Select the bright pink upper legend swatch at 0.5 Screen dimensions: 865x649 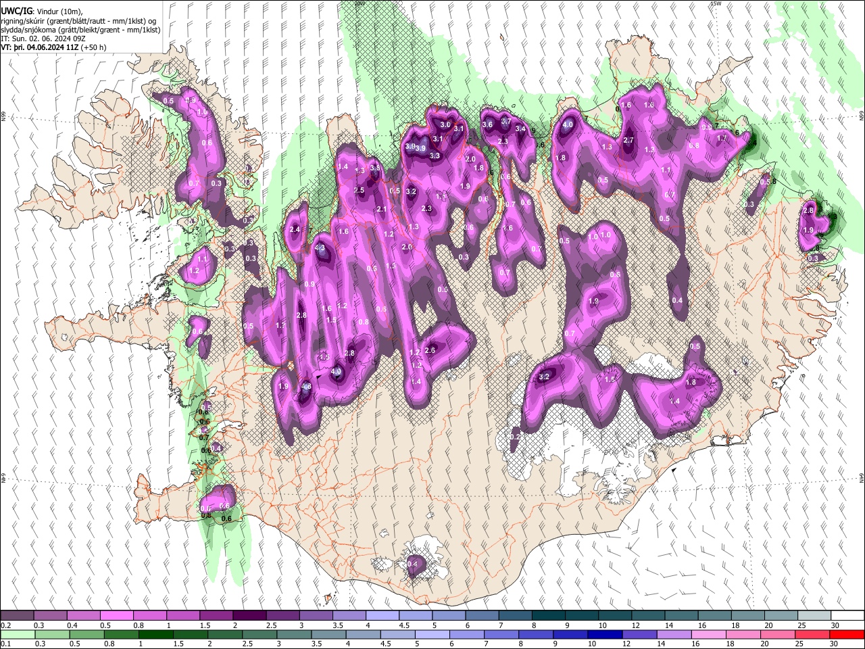point(117,616)
